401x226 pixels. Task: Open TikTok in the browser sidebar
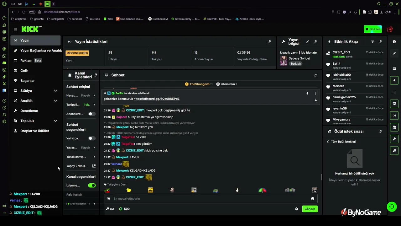point(4,77)
